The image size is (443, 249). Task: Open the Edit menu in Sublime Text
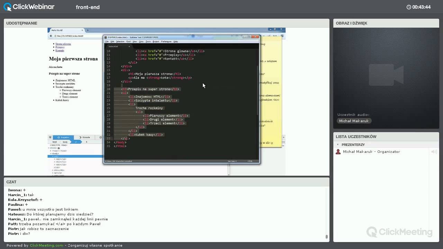point(112,41)
